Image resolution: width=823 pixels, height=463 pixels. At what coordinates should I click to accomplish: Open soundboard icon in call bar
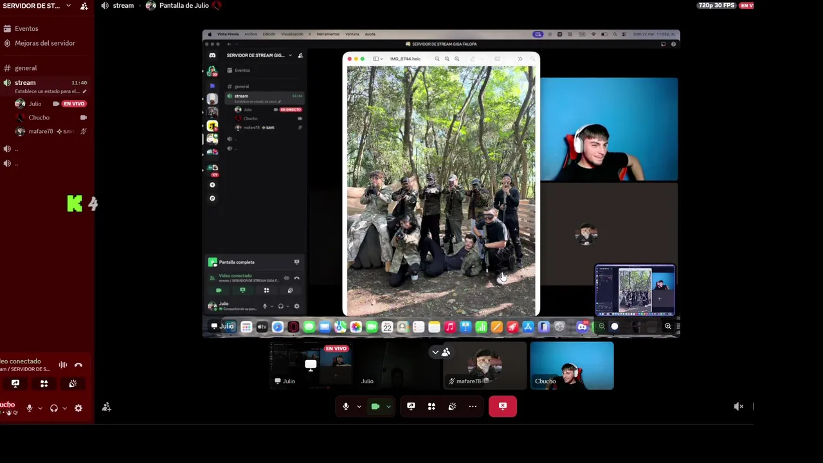tap(452, 406)
